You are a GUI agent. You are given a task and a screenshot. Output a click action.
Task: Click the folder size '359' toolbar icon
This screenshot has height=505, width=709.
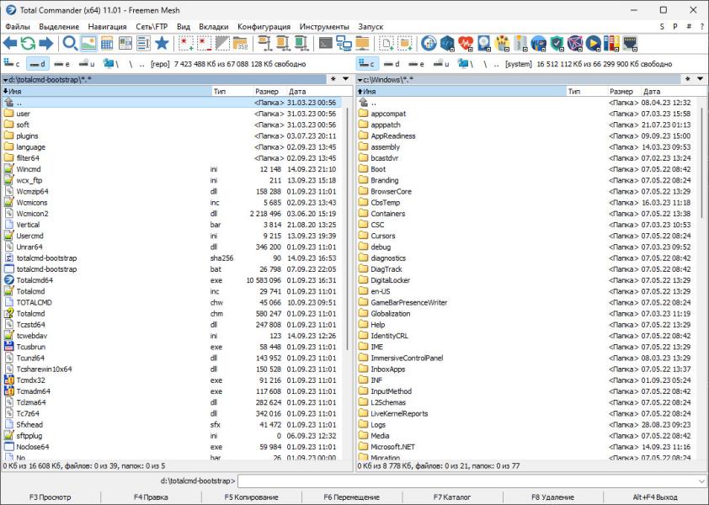241,44
